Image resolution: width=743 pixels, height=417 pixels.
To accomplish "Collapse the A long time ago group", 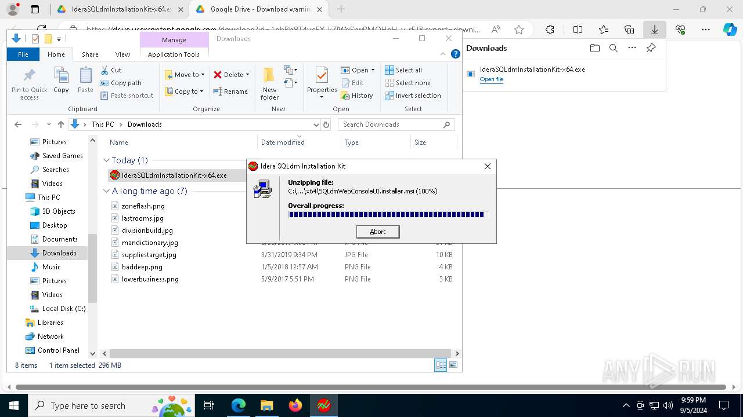I will tap(106, 191).
